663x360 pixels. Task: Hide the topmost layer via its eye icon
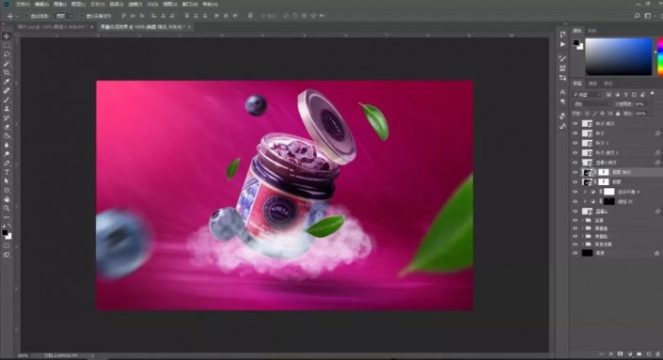tap(575, 124)
